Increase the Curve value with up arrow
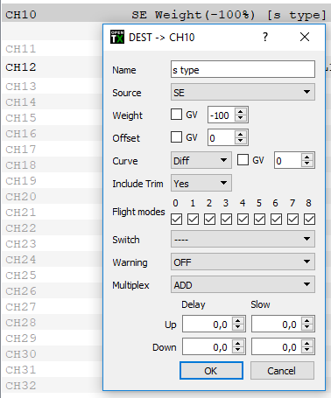Image resolution: width=331 pixels, height=398 pixels. [306, 157]
